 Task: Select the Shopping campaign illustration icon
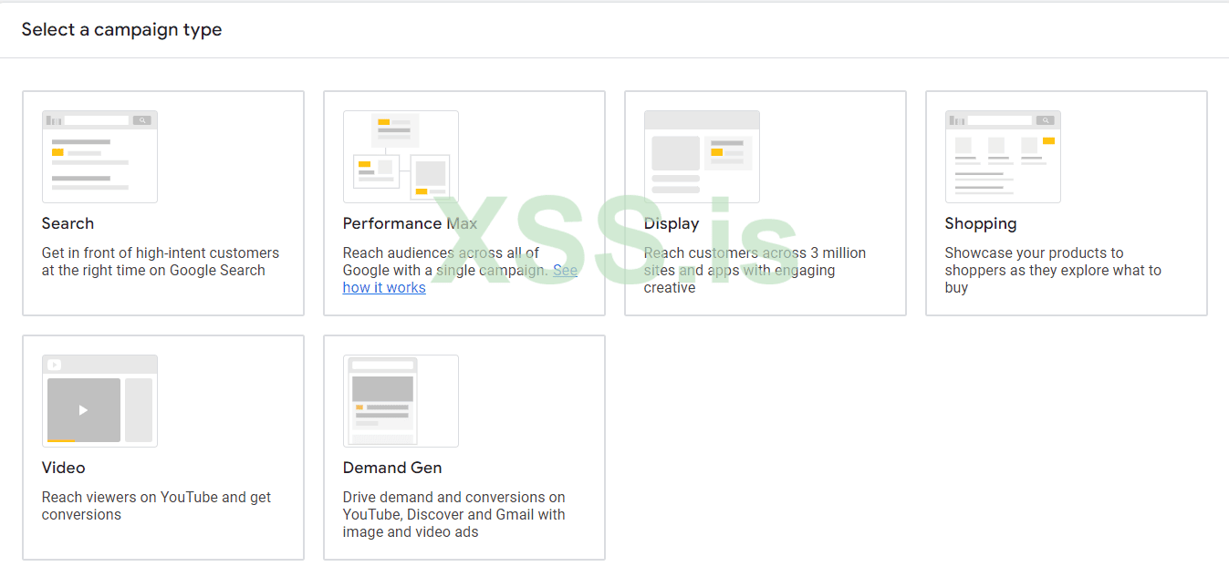(x=1003, y=157)
